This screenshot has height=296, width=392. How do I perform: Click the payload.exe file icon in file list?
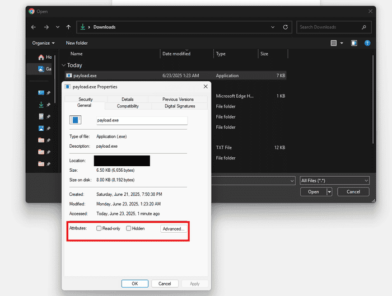(69, 76)
